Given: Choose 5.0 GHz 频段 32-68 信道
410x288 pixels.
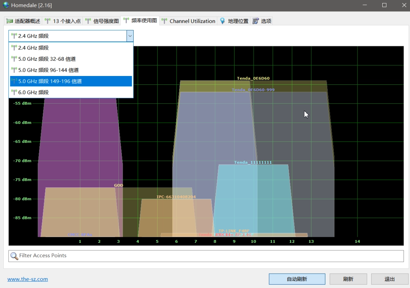Looking at the screenshot, I should click(x=71, y=59).
